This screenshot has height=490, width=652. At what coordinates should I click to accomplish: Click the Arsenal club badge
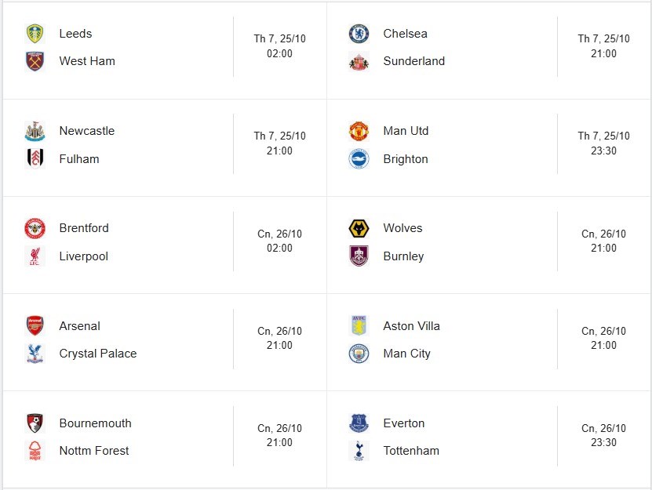point(35,326)
